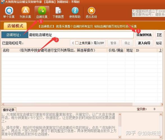The image size is (165, 140).
Task: Click the 店铺地址 address input field
Action: (x=81, y=35)
